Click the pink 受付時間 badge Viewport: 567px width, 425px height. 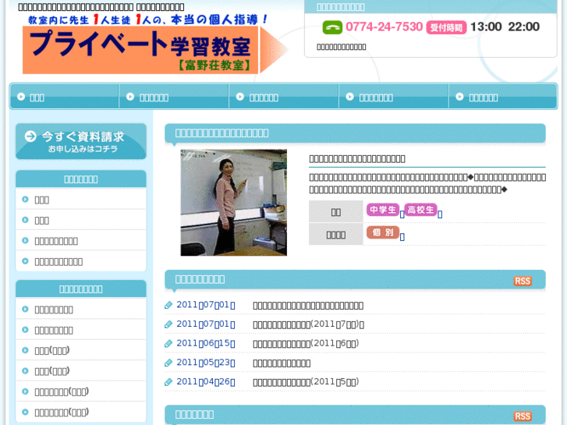pos(446,27)
